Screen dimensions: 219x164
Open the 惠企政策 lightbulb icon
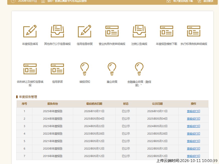point(112,69)
